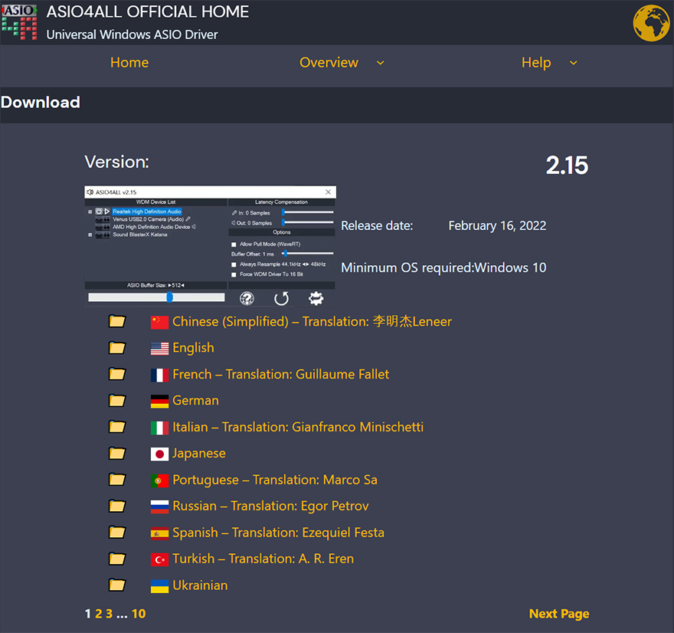Select Venus USB2.0 Camera (Audio) device row
This screenshot has height=633, width=674.
coord(149,219)
